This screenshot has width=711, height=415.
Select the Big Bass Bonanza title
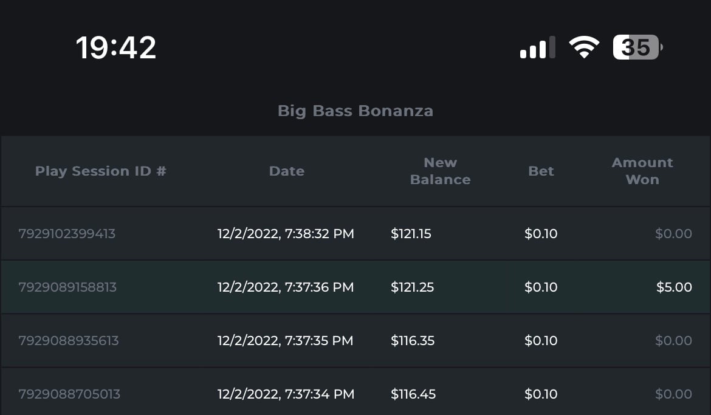point(355,111)
